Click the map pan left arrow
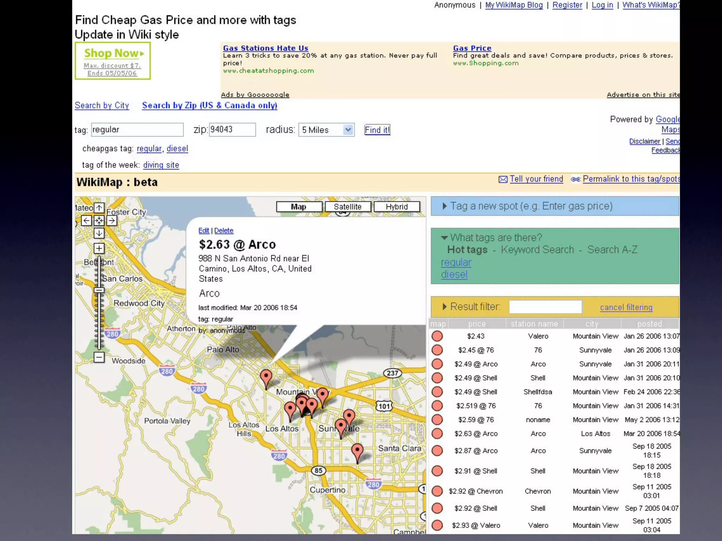 [86, 220]
